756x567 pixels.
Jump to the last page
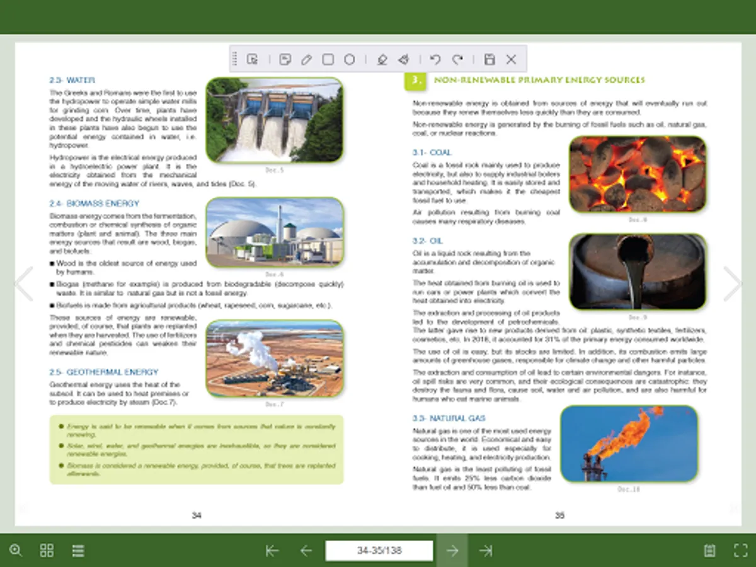pyautogui.click(x=485, y=551)
